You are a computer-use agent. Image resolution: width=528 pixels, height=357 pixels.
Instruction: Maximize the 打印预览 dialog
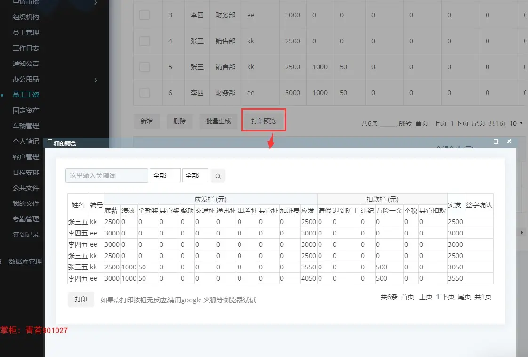point(496,142)
